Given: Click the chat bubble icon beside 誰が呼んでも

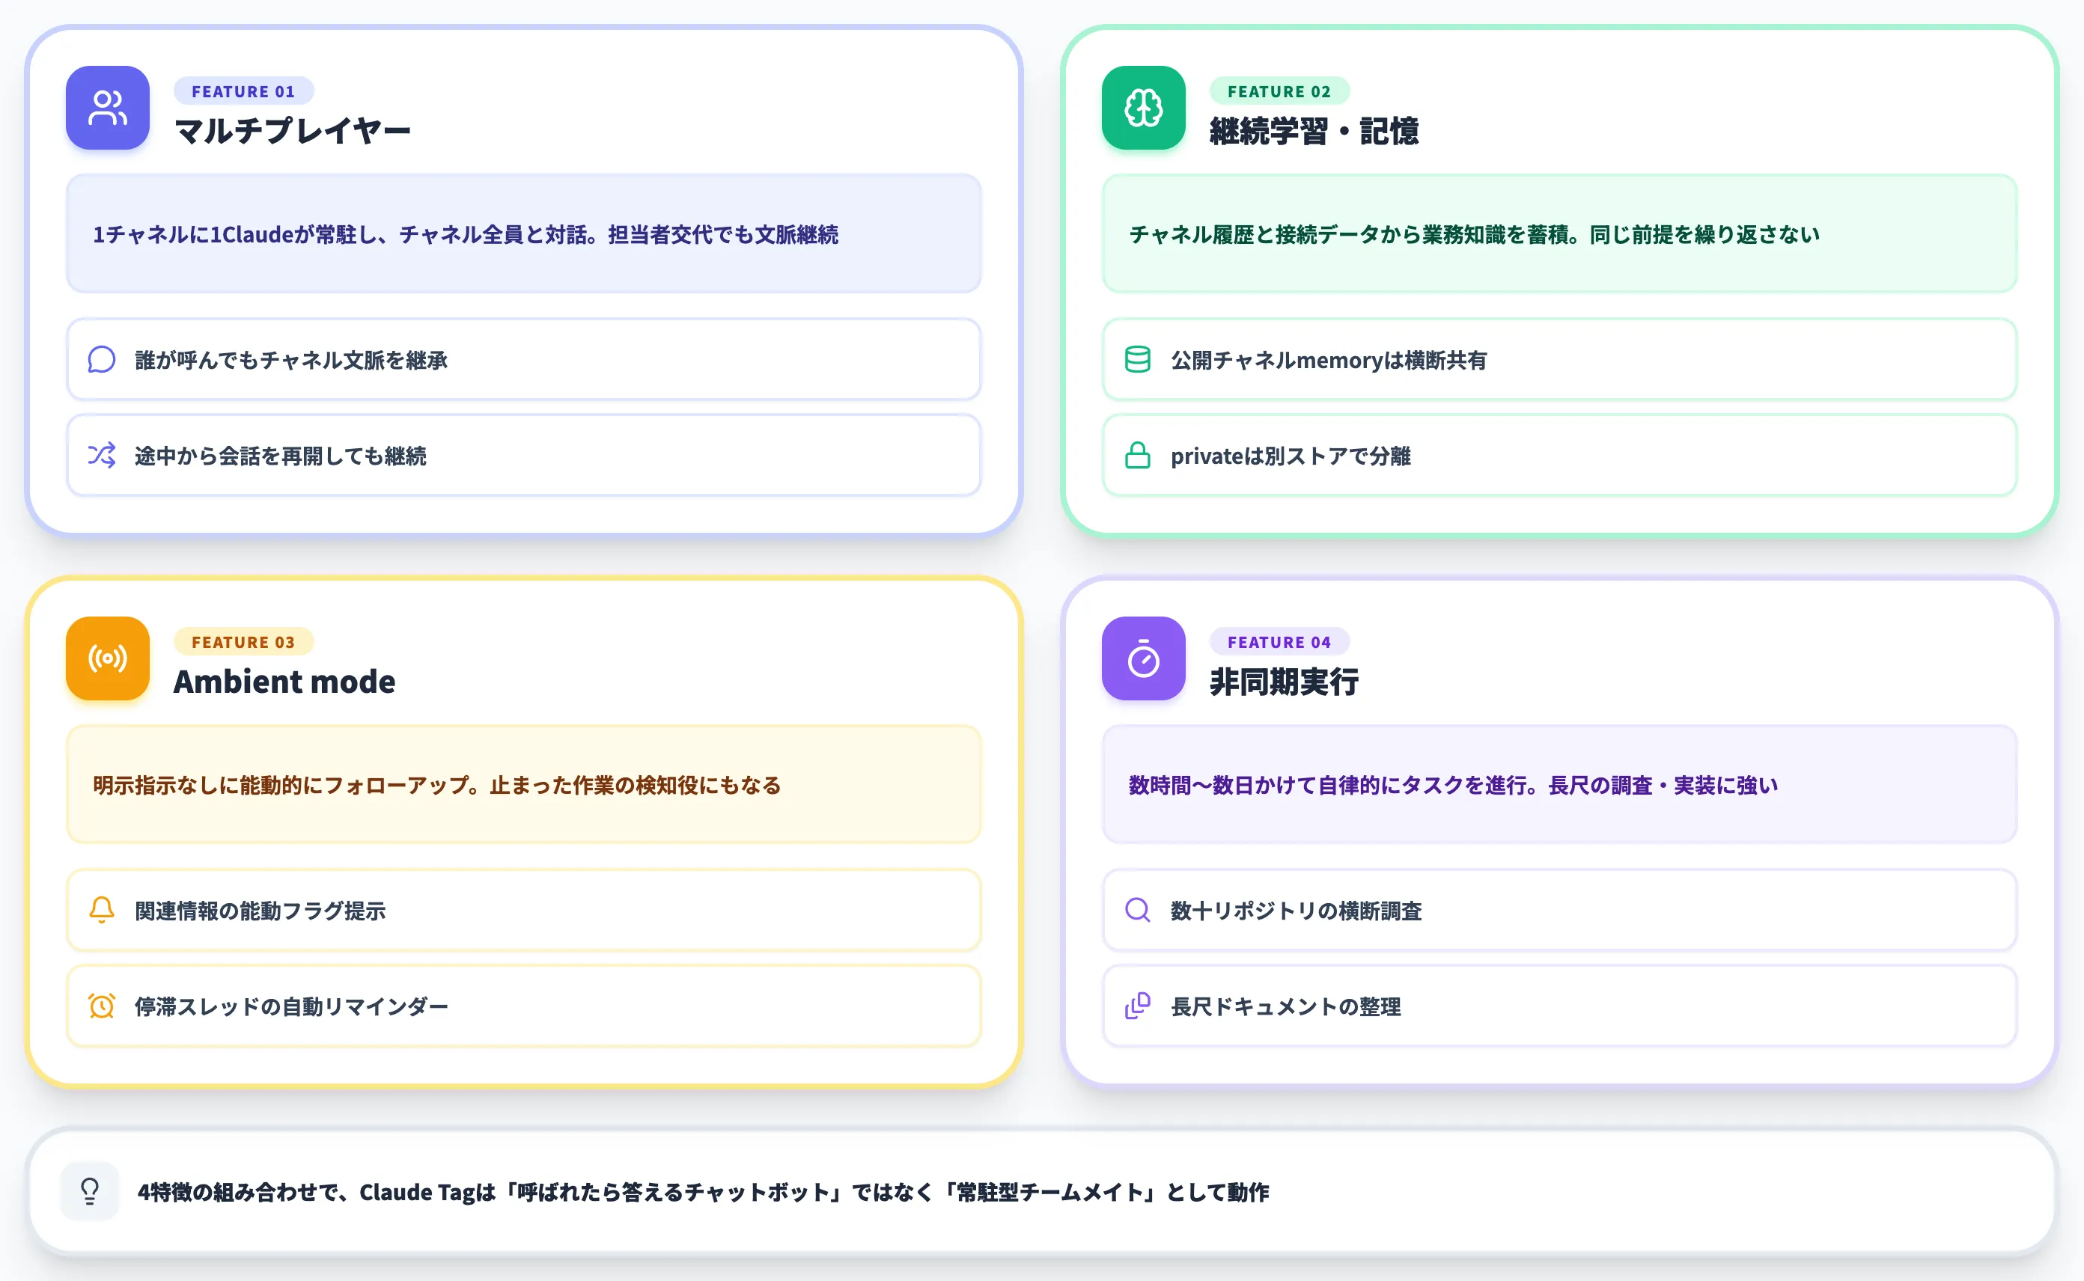Looking at the screenshot, I should 102,359.
